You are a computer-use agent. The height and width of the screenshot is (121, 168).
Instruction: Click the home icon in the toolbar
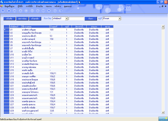coord(3,10)
